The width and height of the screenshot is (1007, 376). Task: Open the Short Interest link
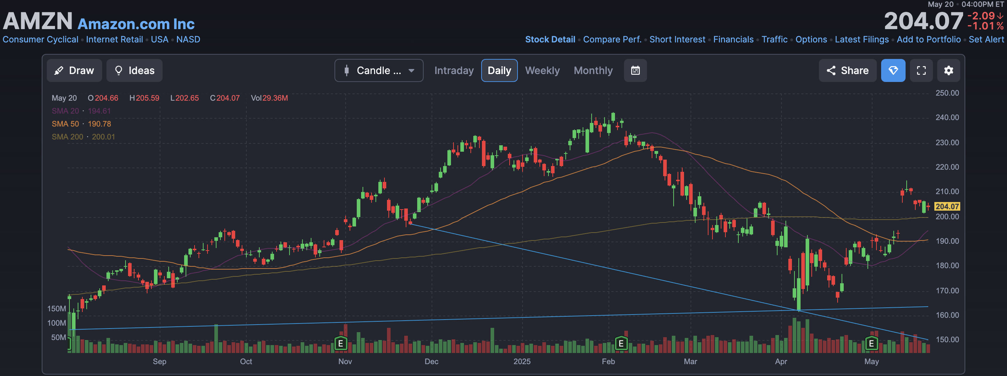(677, 40)
